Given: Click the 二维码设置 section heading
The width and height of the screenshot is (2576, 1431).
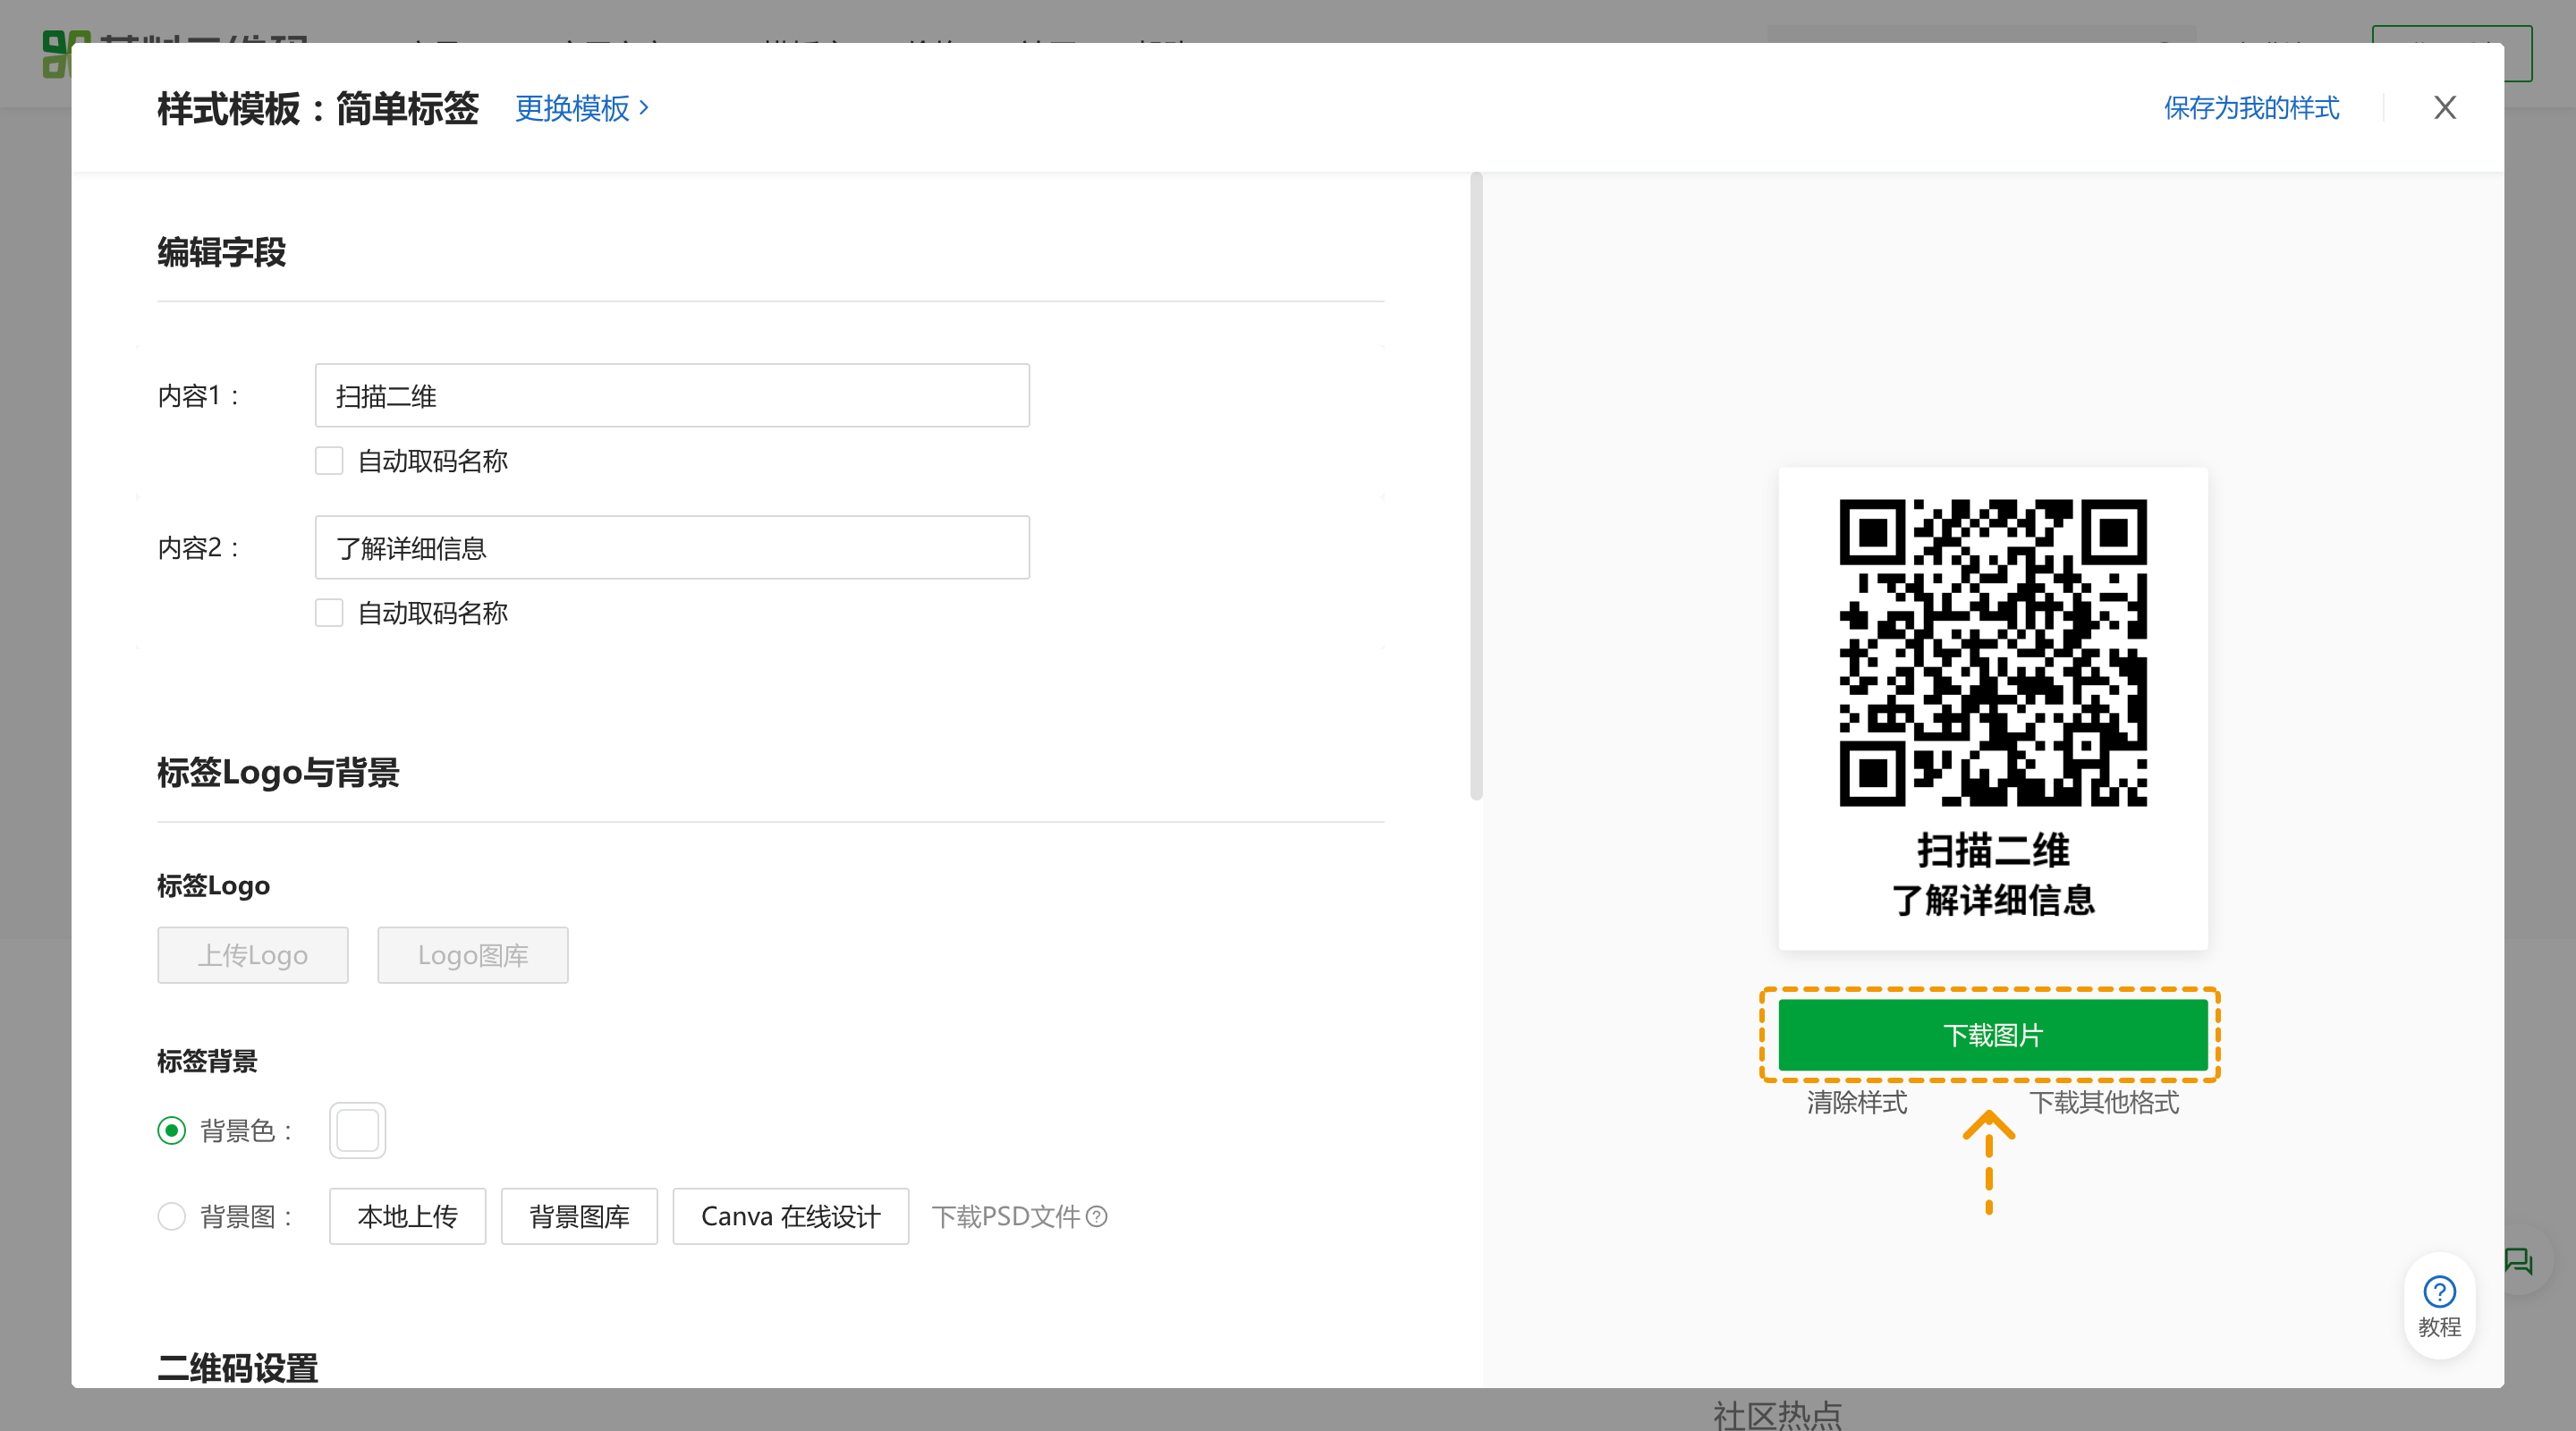Looking at the screenshot, I should (x=237, y=1368).
